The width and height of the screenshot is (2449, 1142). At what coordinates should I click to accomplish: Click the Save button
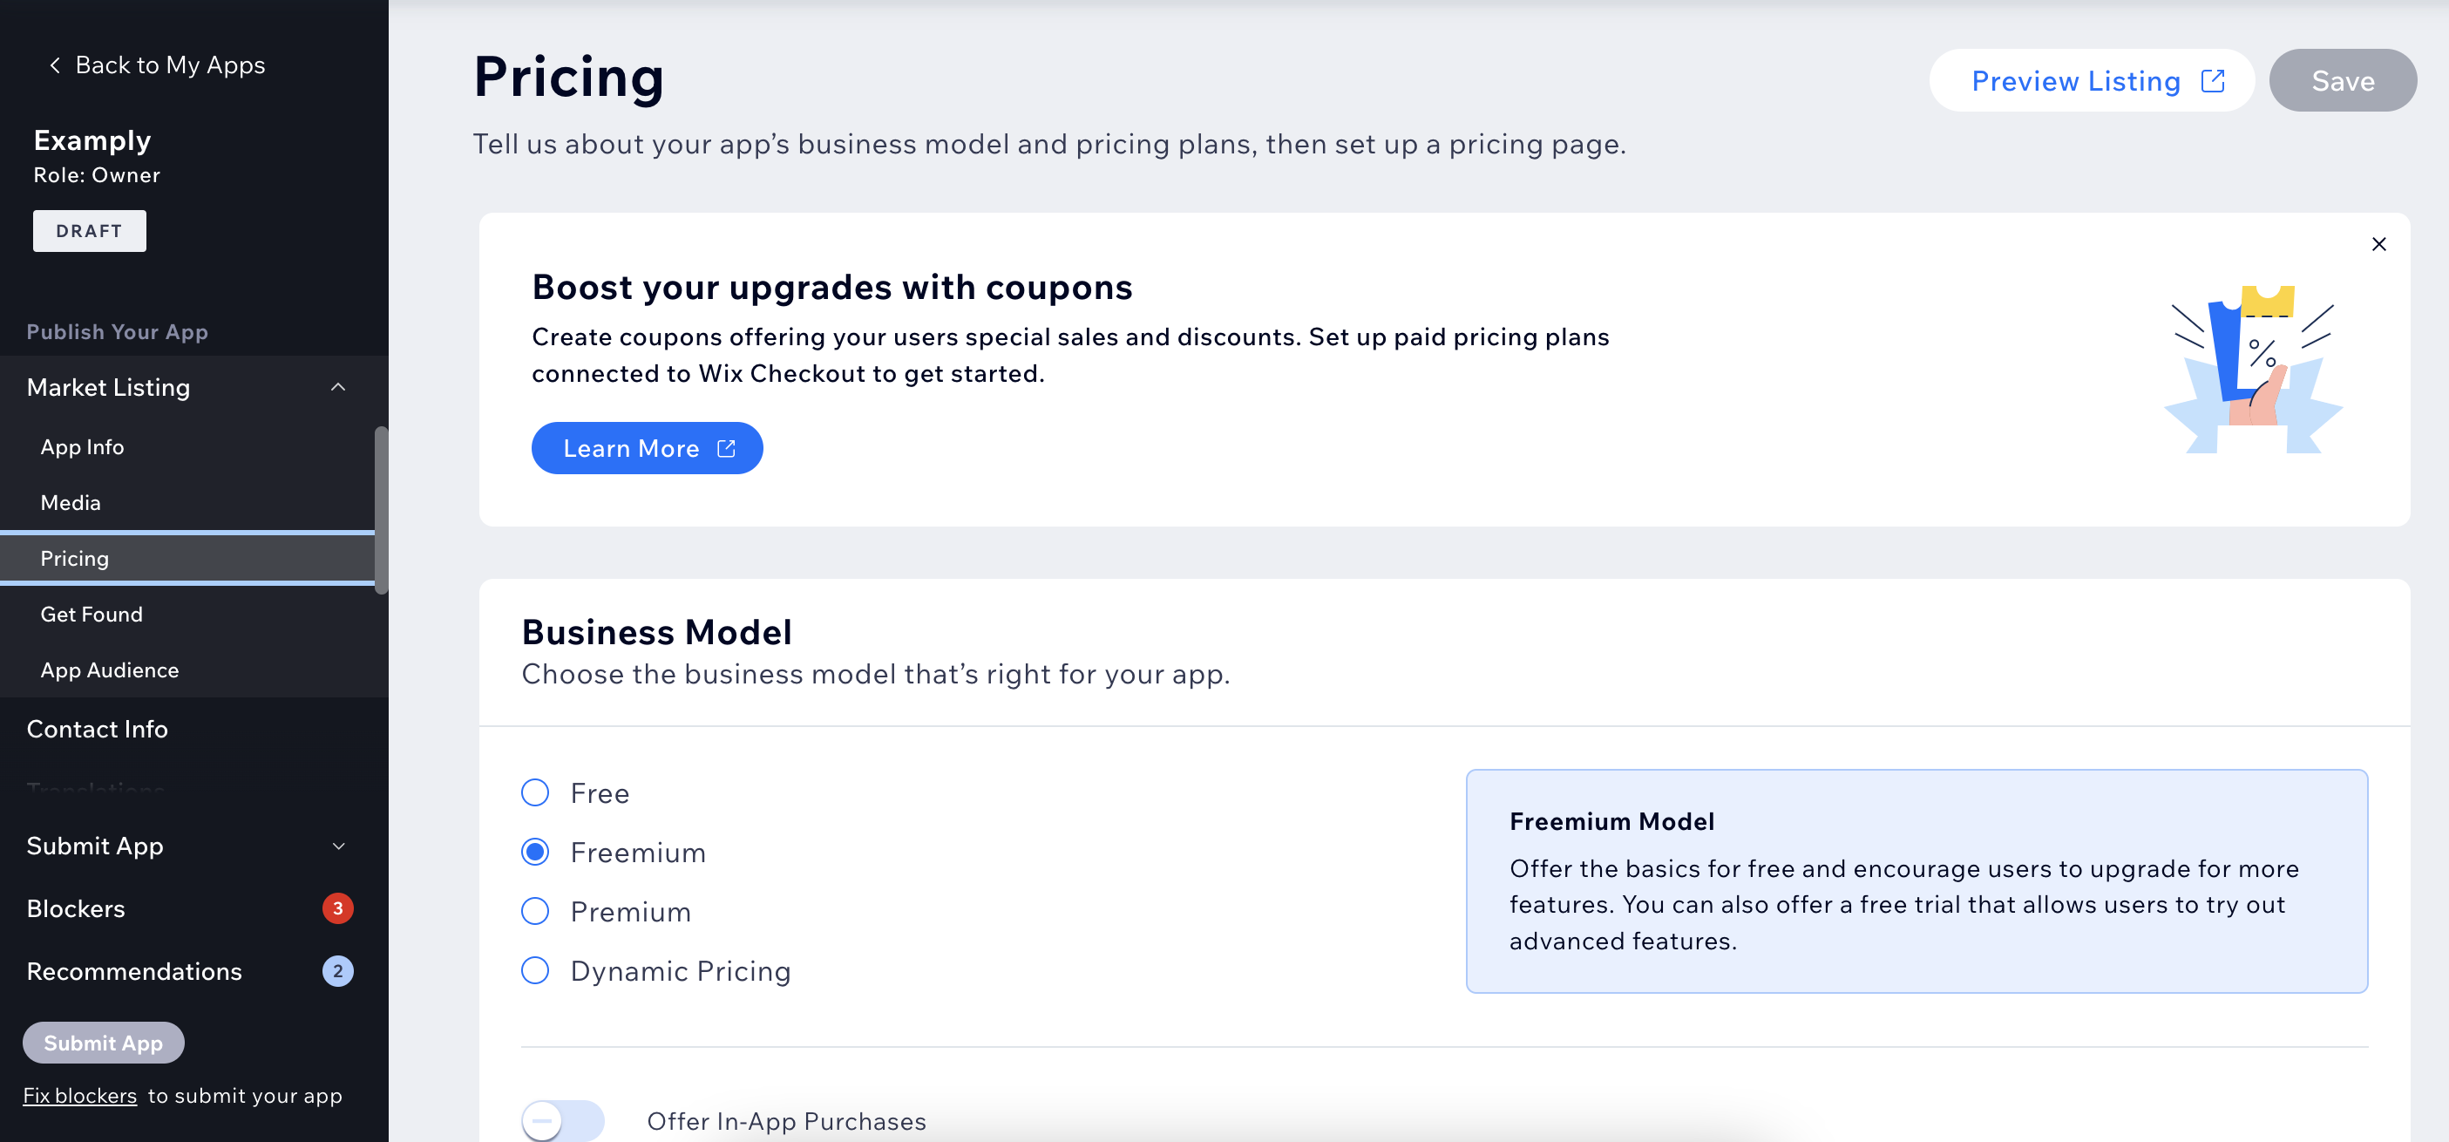coord(2343,79)
